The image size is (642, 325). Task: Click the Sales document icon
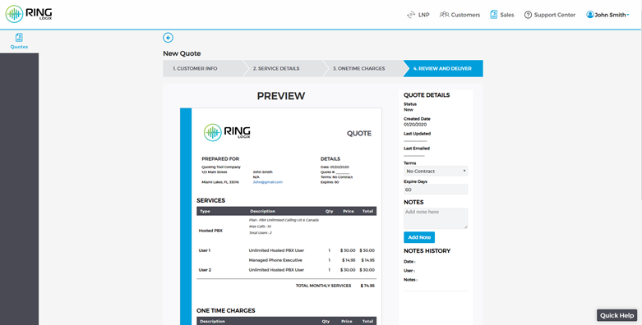(x=494, y=14)
